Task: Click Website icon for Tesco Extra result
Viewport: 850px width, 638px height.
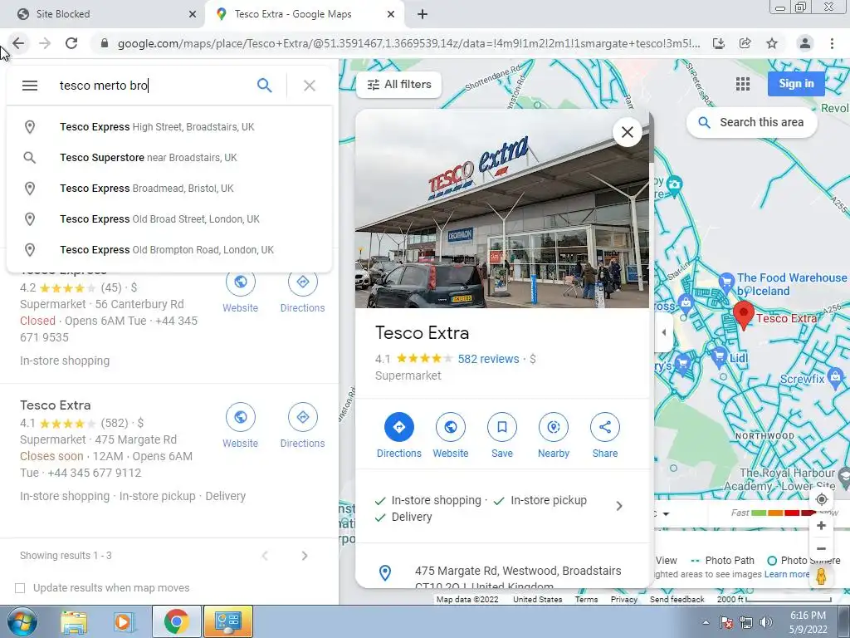Action: click(x=240, y=417)
